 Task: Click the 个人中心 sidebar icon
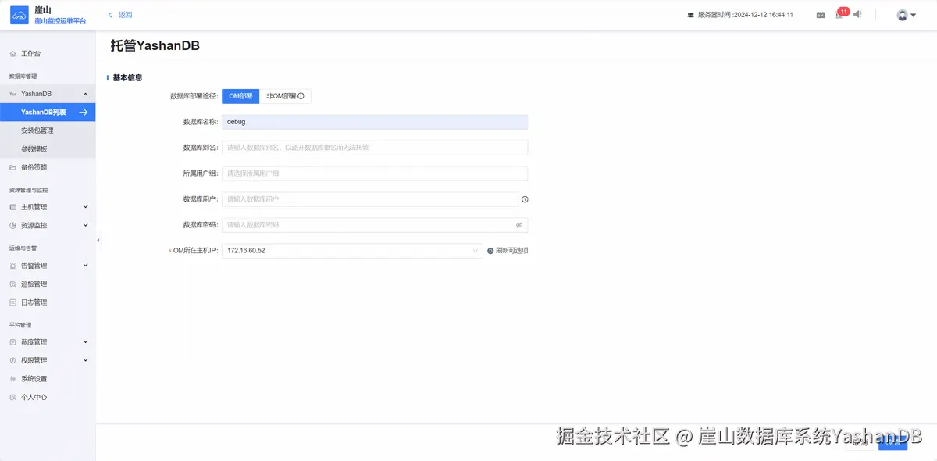(x=12, y=397)
